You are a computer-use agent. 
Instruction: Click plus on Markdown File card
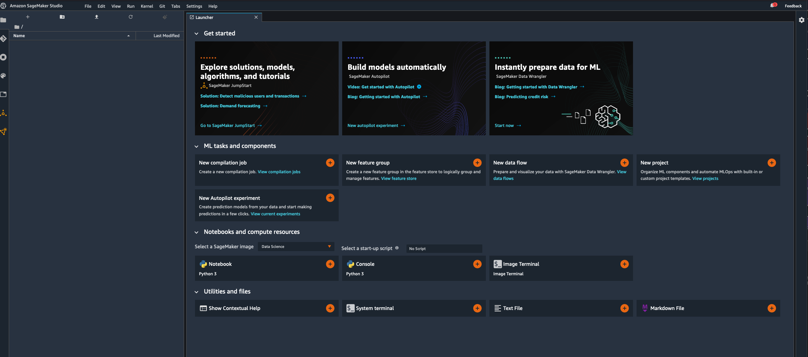click(772, 308)
